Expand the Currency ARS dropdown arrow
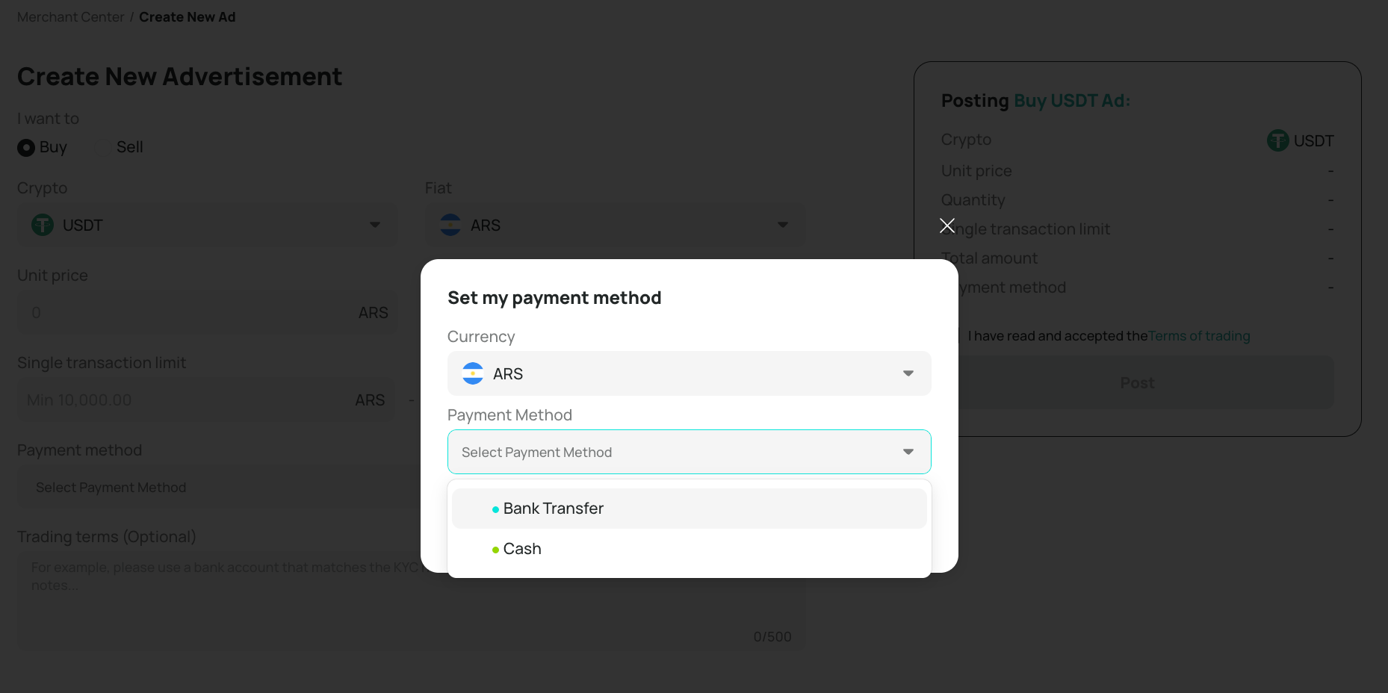The width and height of the screenshot is (1388, 693). pyautogui.click(x=908, y=373)
